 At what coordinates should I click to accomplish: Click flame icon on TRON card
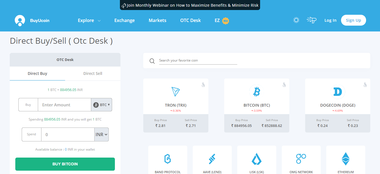click(x=203, y=85)
